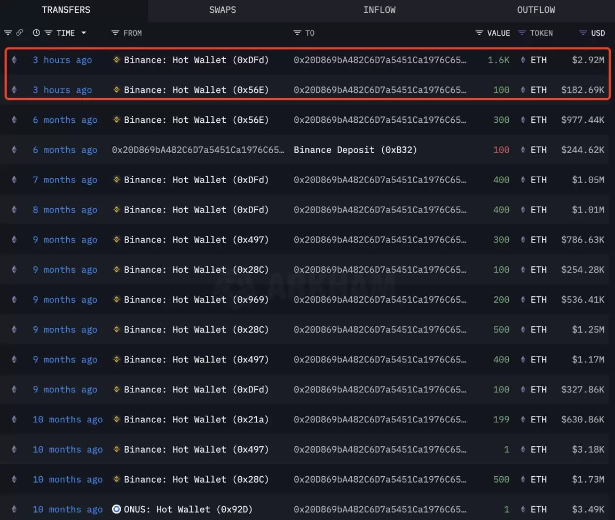Open '8 months ago' transaction link
This screenshot has height=520, width=615.
click(x=65, y=210)
